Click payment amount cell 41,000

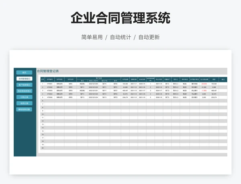click(204, 87)
